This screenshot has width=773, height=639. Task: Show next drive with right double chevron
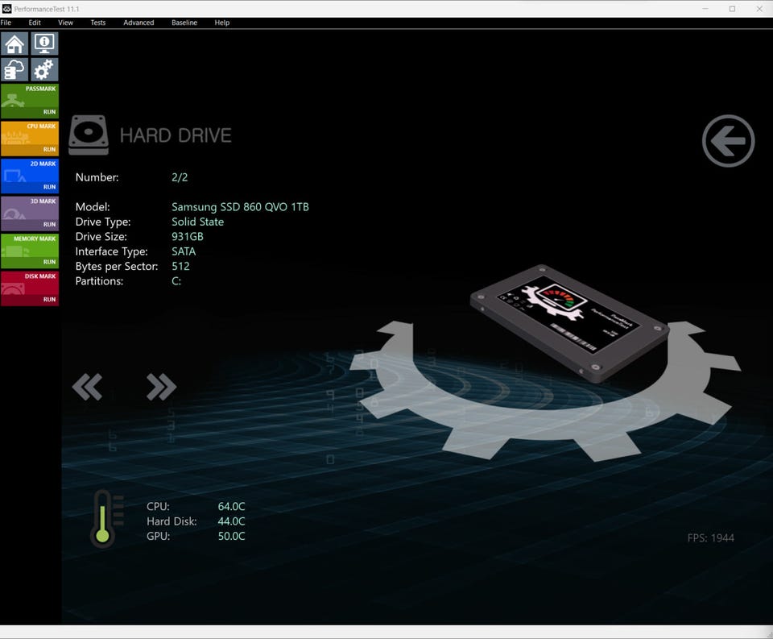coord(161,386)
